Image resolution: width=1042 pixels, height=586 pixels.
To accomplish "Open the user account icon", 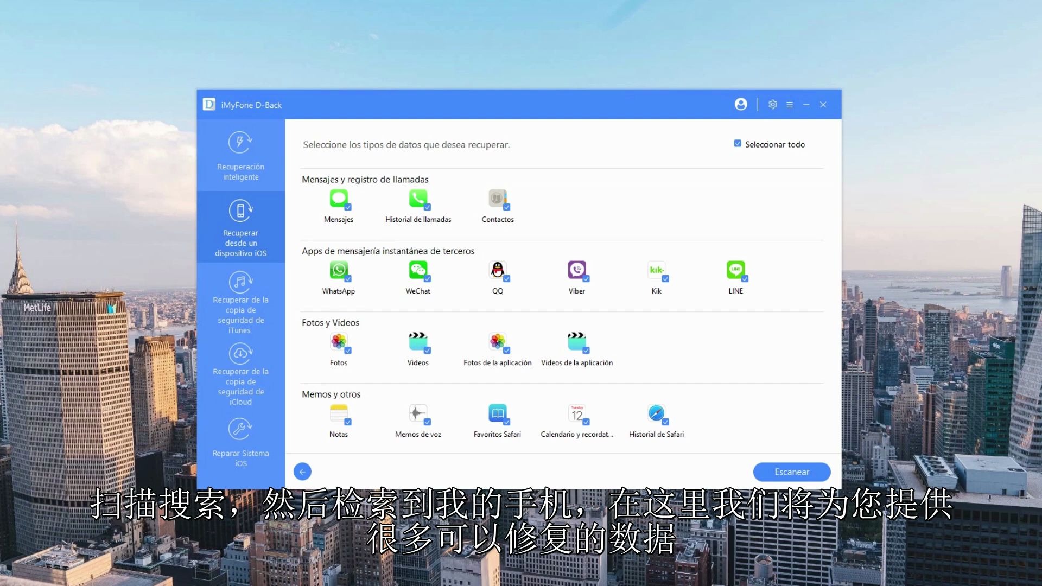I will [x=741, y=104].
